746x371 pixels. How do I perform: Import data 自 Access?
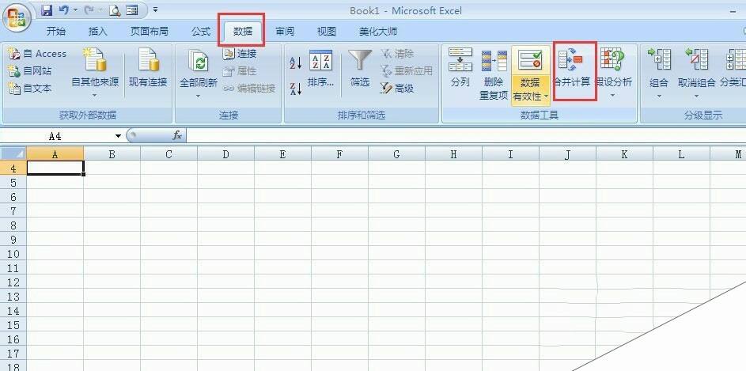[37, 54]
